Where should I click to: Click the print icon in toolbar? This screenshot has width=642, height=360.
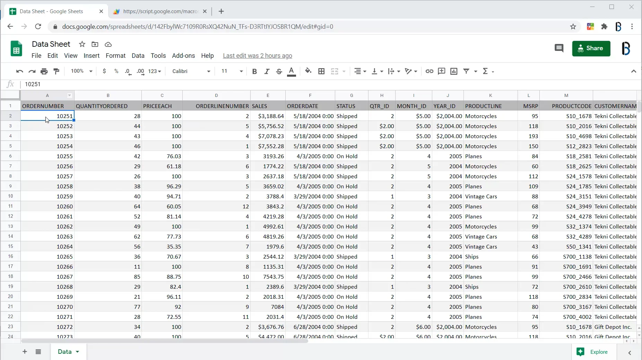click(x=44, y=71)
